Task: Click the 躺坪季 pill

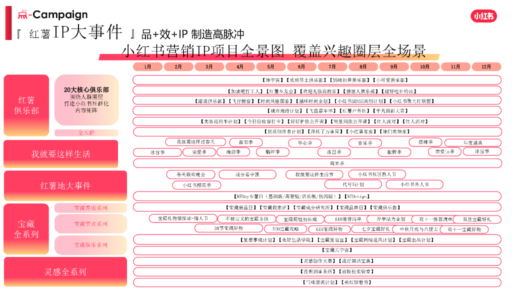Action: (x=272, y=152)
